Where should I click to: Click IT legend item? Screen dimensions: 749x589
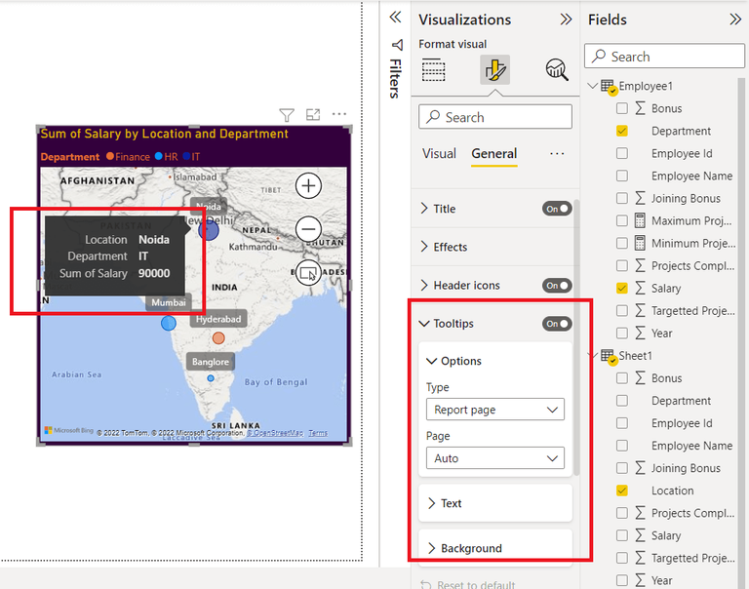pos(191,157)
